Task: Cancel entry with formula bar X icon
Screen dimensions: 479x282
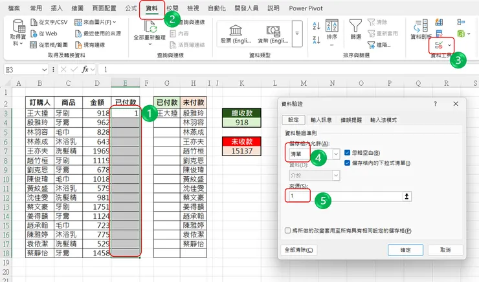Action: (63, 70)
